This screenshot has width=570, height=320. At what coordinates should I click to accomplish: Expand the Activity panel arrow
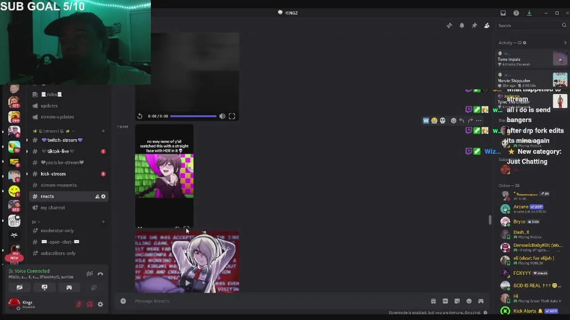565,43
